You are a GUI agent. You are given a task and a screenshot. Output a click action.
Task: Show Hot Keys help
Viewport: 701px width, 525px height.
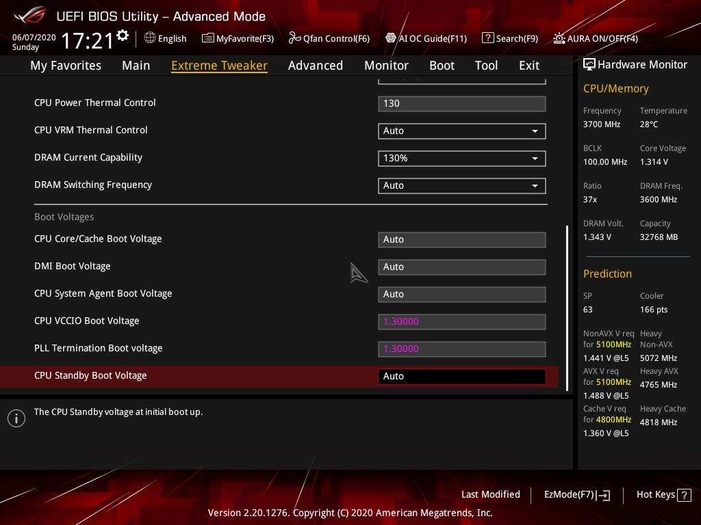click(x=663, y=495)
